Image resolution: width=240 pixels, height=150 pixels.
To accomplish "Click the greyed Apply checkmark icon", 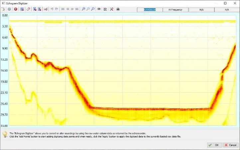I will [9, 9].
